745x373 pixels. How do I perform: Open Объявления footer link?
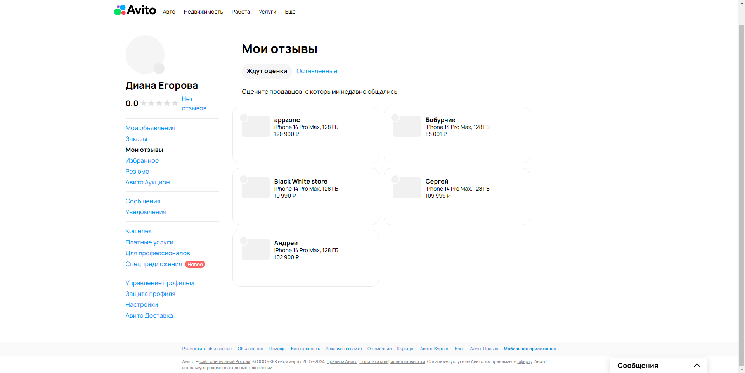tap(250, 349)
